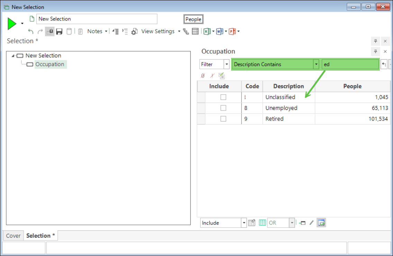Export to Excel
The width and height of the screenshot is (393, 256).
click(x=207, y=32)
